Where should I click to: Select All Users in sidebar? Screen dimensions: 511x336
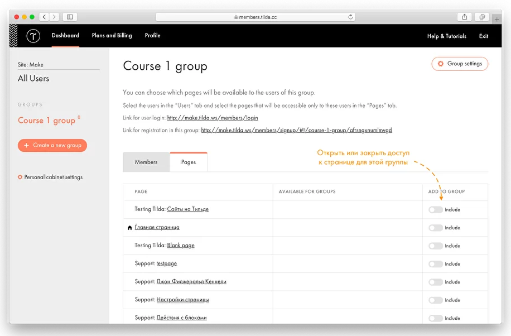(33, 78)
